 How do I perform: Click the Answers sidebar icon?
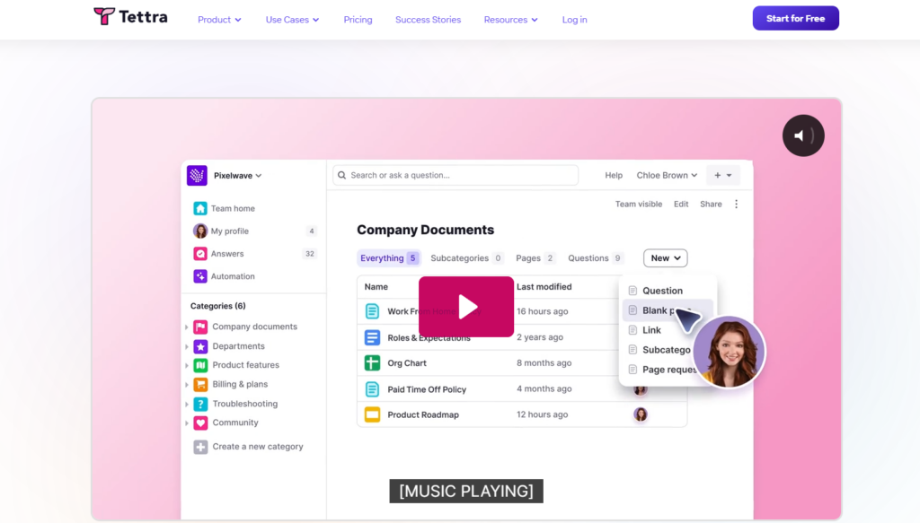200,254
